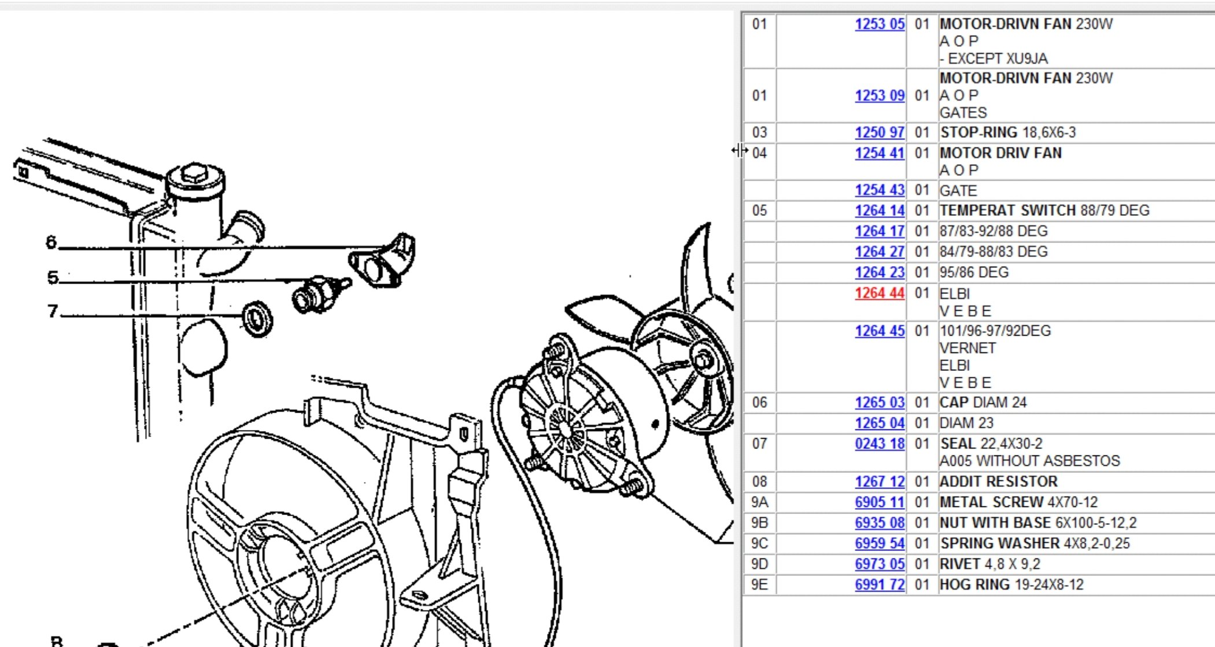Select '95/86 DEG' description

coord(974,273)
